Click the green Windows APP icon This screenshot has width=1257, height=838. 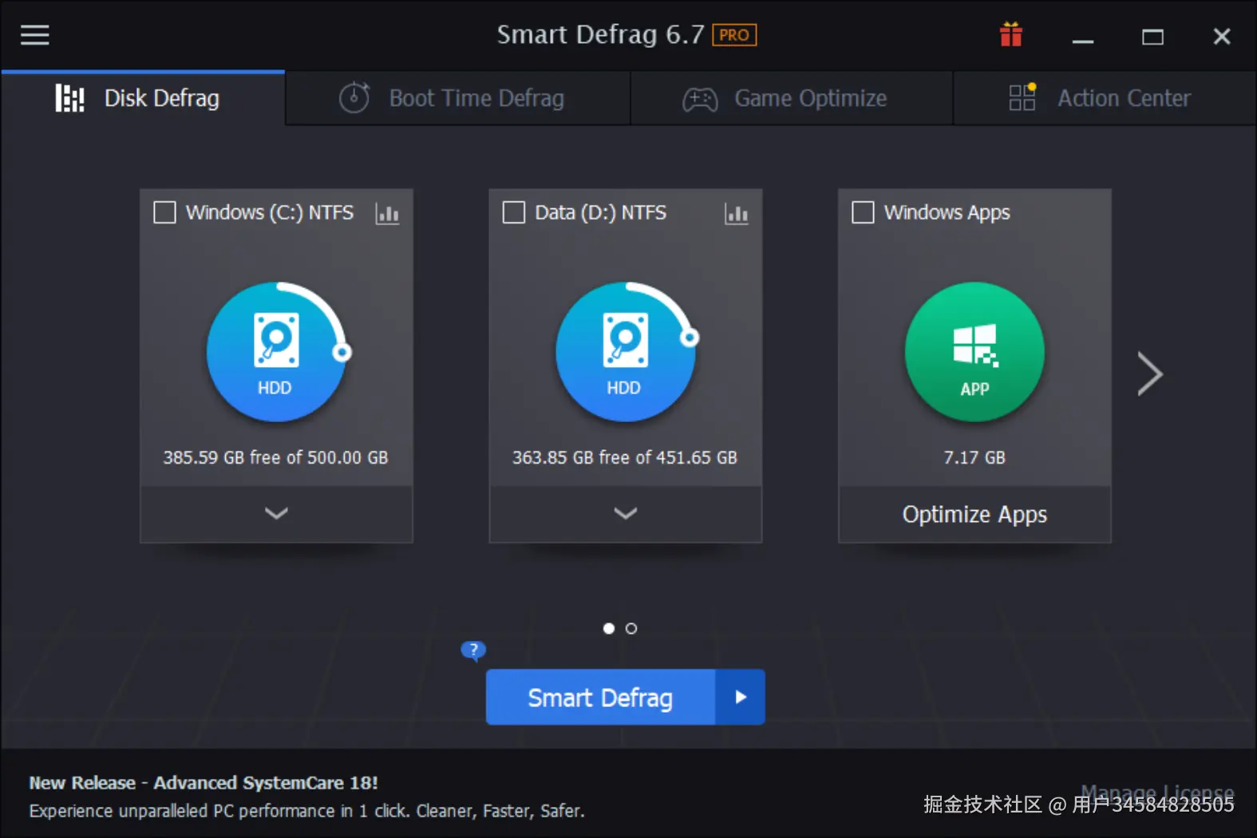pyautogui.click(x=974, y=352)
